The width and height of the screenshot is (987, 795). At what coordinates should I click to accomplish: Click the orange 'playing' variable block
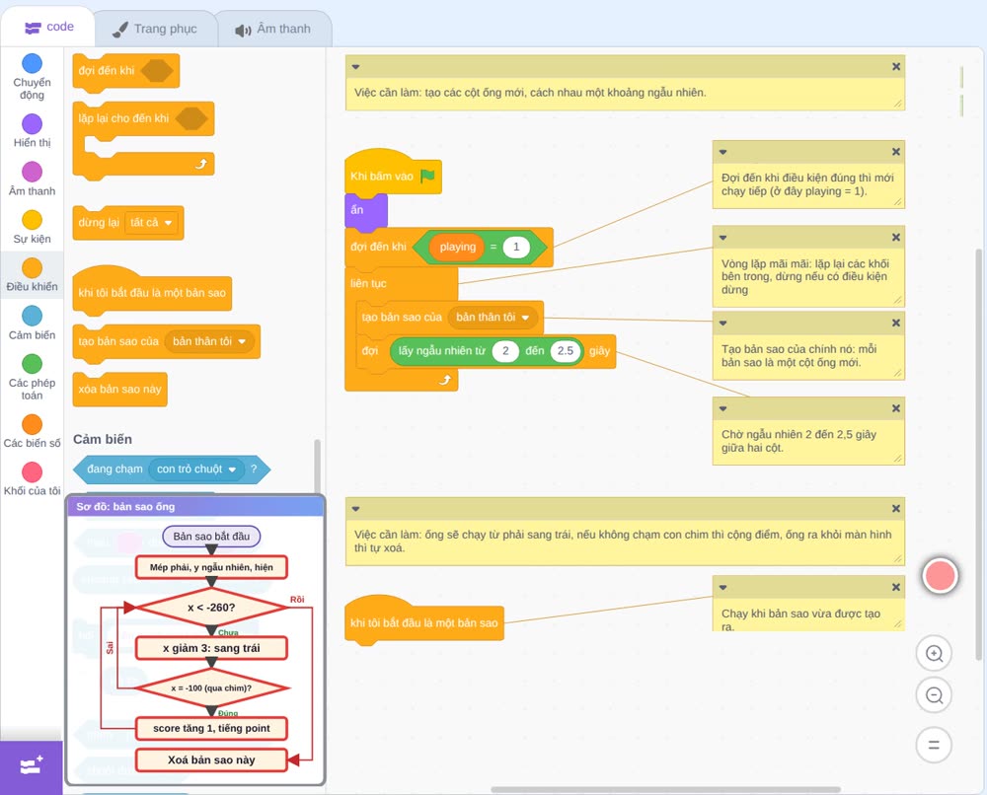click(x=458, y=247)
